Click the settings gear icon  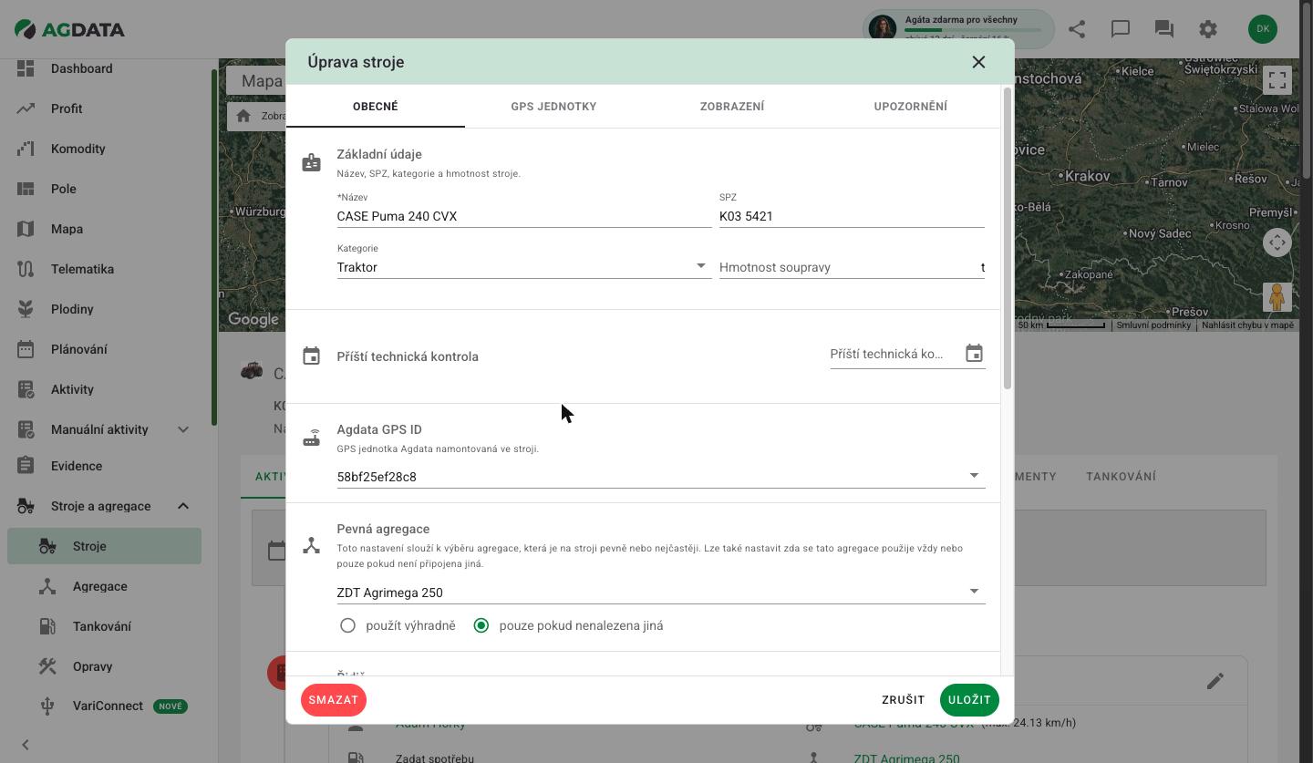click(1208, 29)
